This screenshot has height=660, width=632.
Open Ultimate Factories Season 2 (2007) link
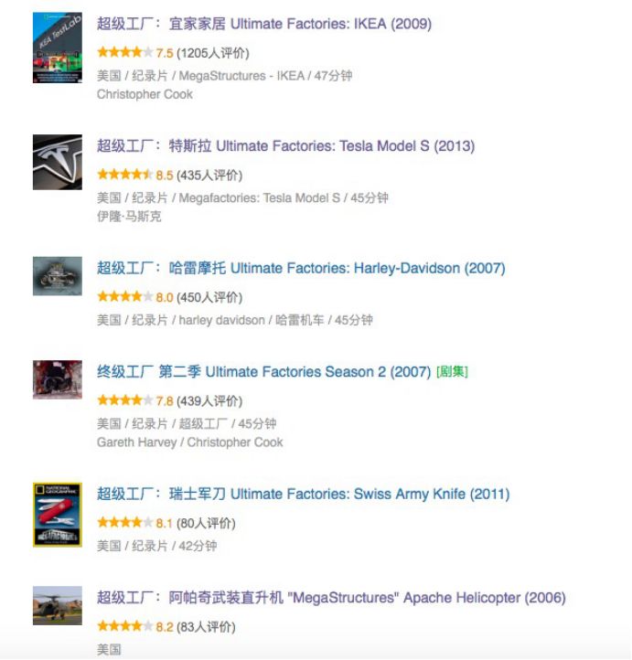pyautogui.click(x=263, y=372)
